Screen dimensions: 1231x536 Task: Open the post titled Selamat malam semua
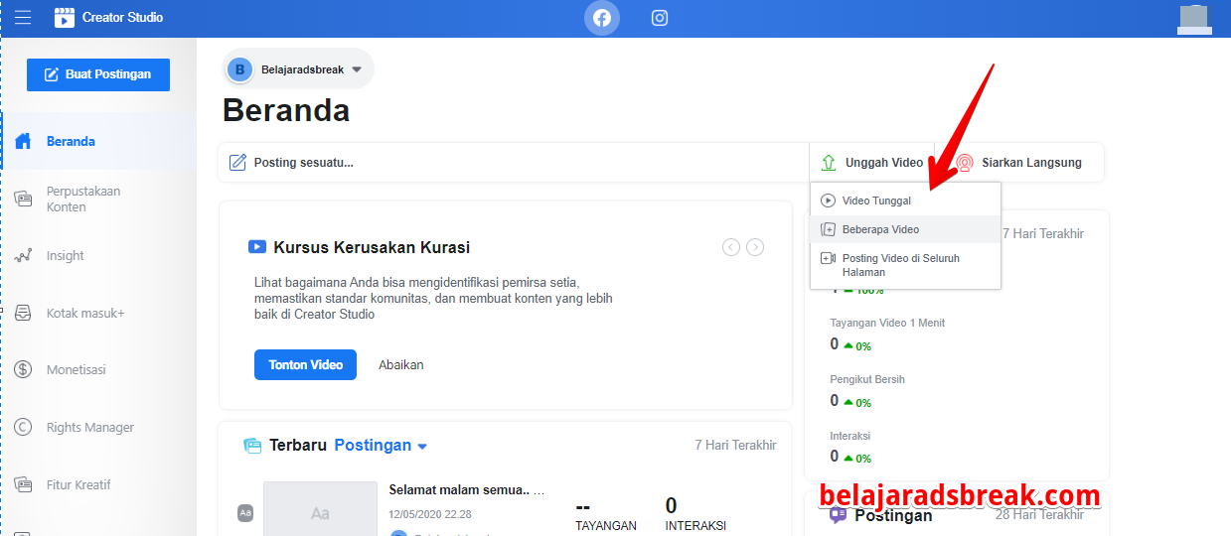(x=467, y=490)
